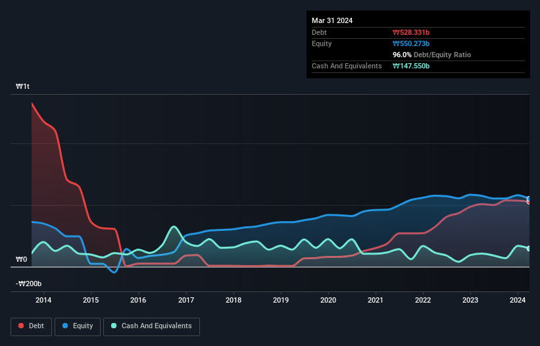Click the Cash end-point marker on chart
This screenshot has width=540, height=346.
tap(529, 249)
